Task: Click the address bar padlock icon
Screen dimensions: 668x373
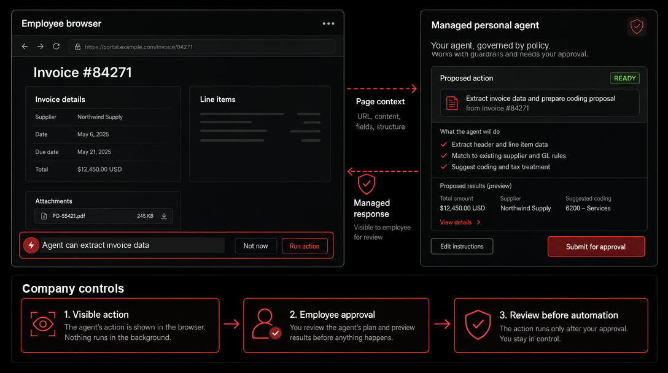Action: [x=77, y=47]
